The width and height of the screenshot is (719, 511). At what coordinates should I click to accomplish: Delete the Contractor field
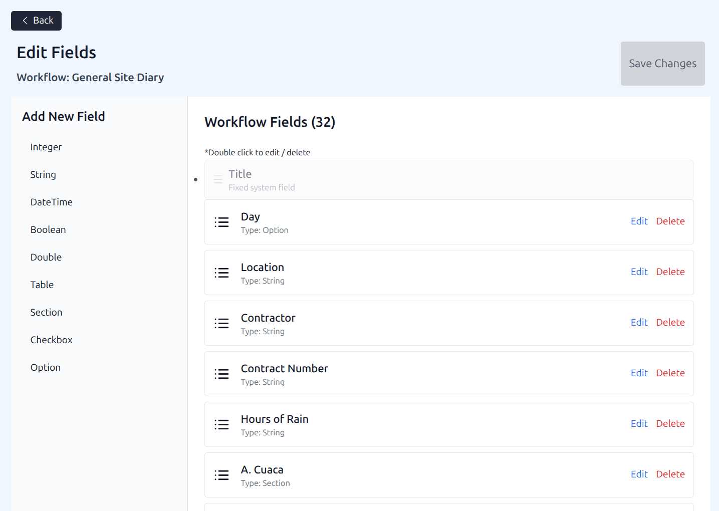[670, 323]
